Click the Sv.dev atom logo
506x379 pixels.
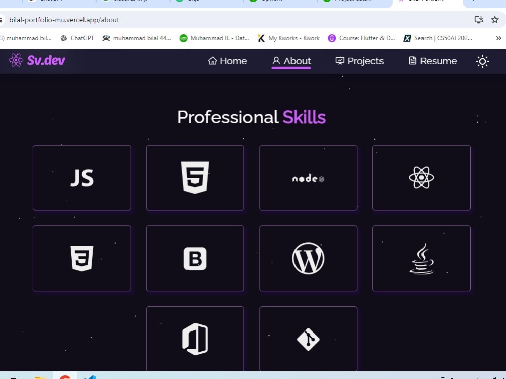click(16, 60)
